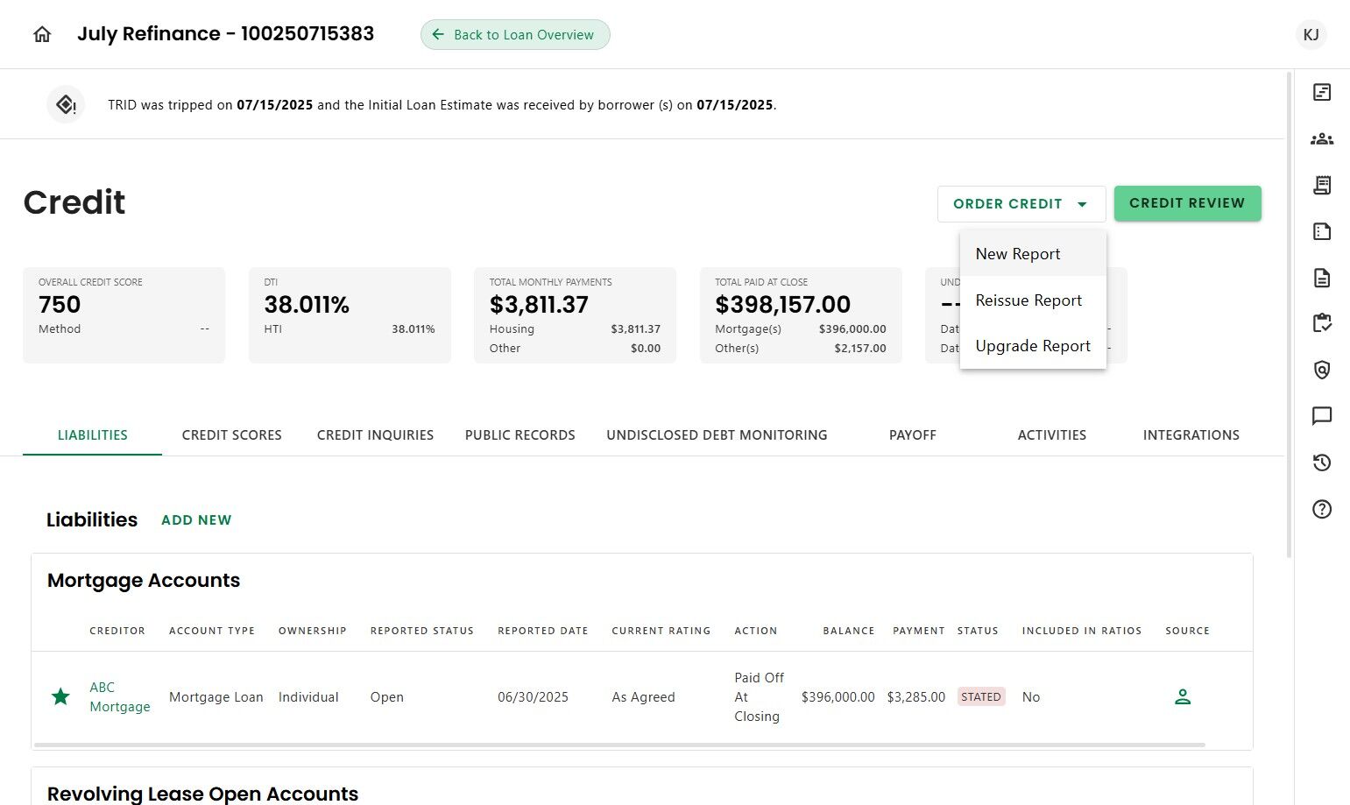
Task: Open the help question mark icon
Action: click(x=1322, y=509)
